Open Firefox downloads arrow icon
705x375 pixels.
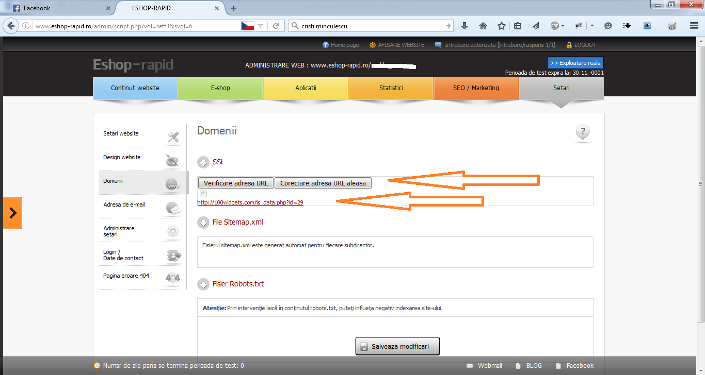[x=464, y=26]
